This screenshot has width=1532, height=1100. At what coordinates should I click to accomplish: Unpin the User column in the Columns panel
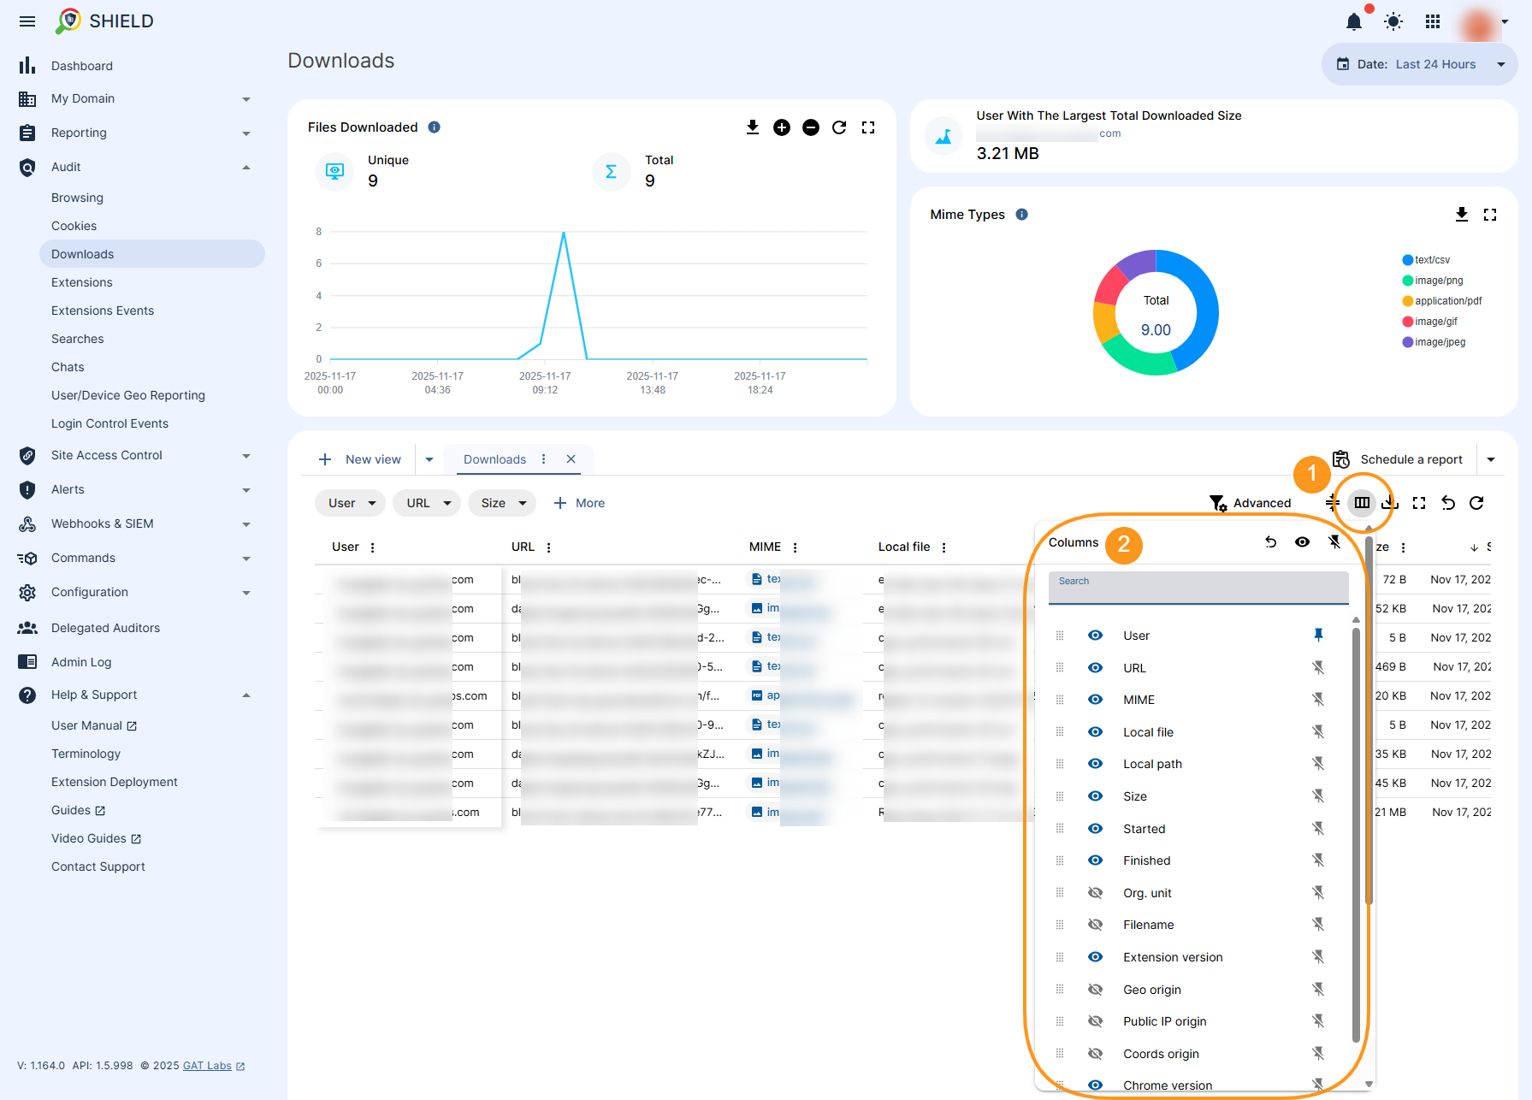pyautogui.click(x=1318, y=635)
